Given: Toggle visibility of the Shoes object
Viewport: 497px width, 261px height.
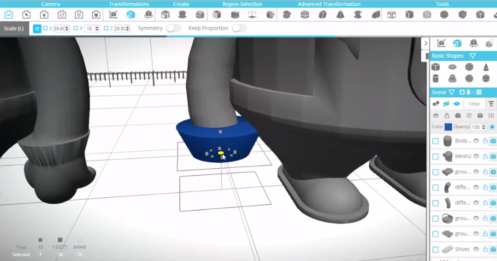Looking at the screenshot, I should point(476,249).
